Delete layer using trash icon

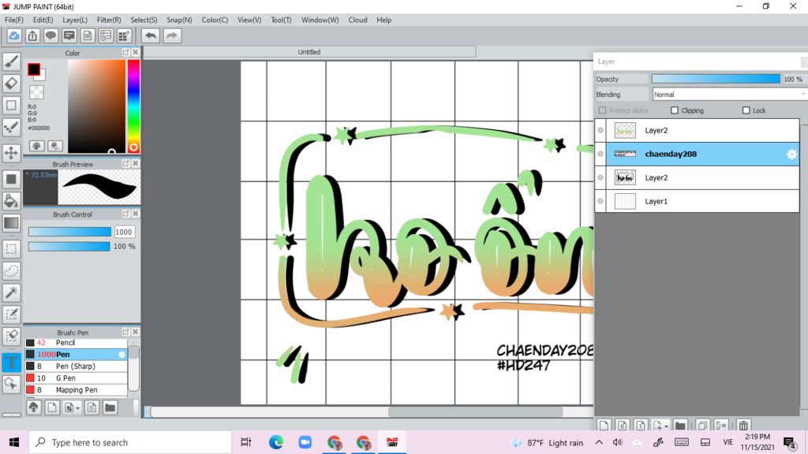pos(743,426)
